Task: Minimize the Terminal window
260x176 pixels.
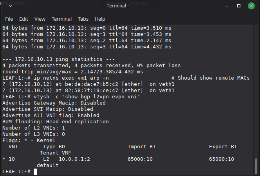Action: 226,6
